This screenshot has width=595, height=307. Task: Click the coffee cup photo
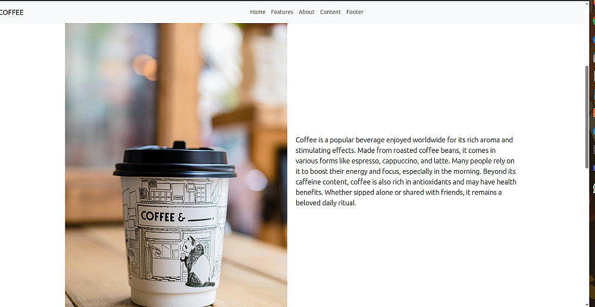click(x=176, y=165)
